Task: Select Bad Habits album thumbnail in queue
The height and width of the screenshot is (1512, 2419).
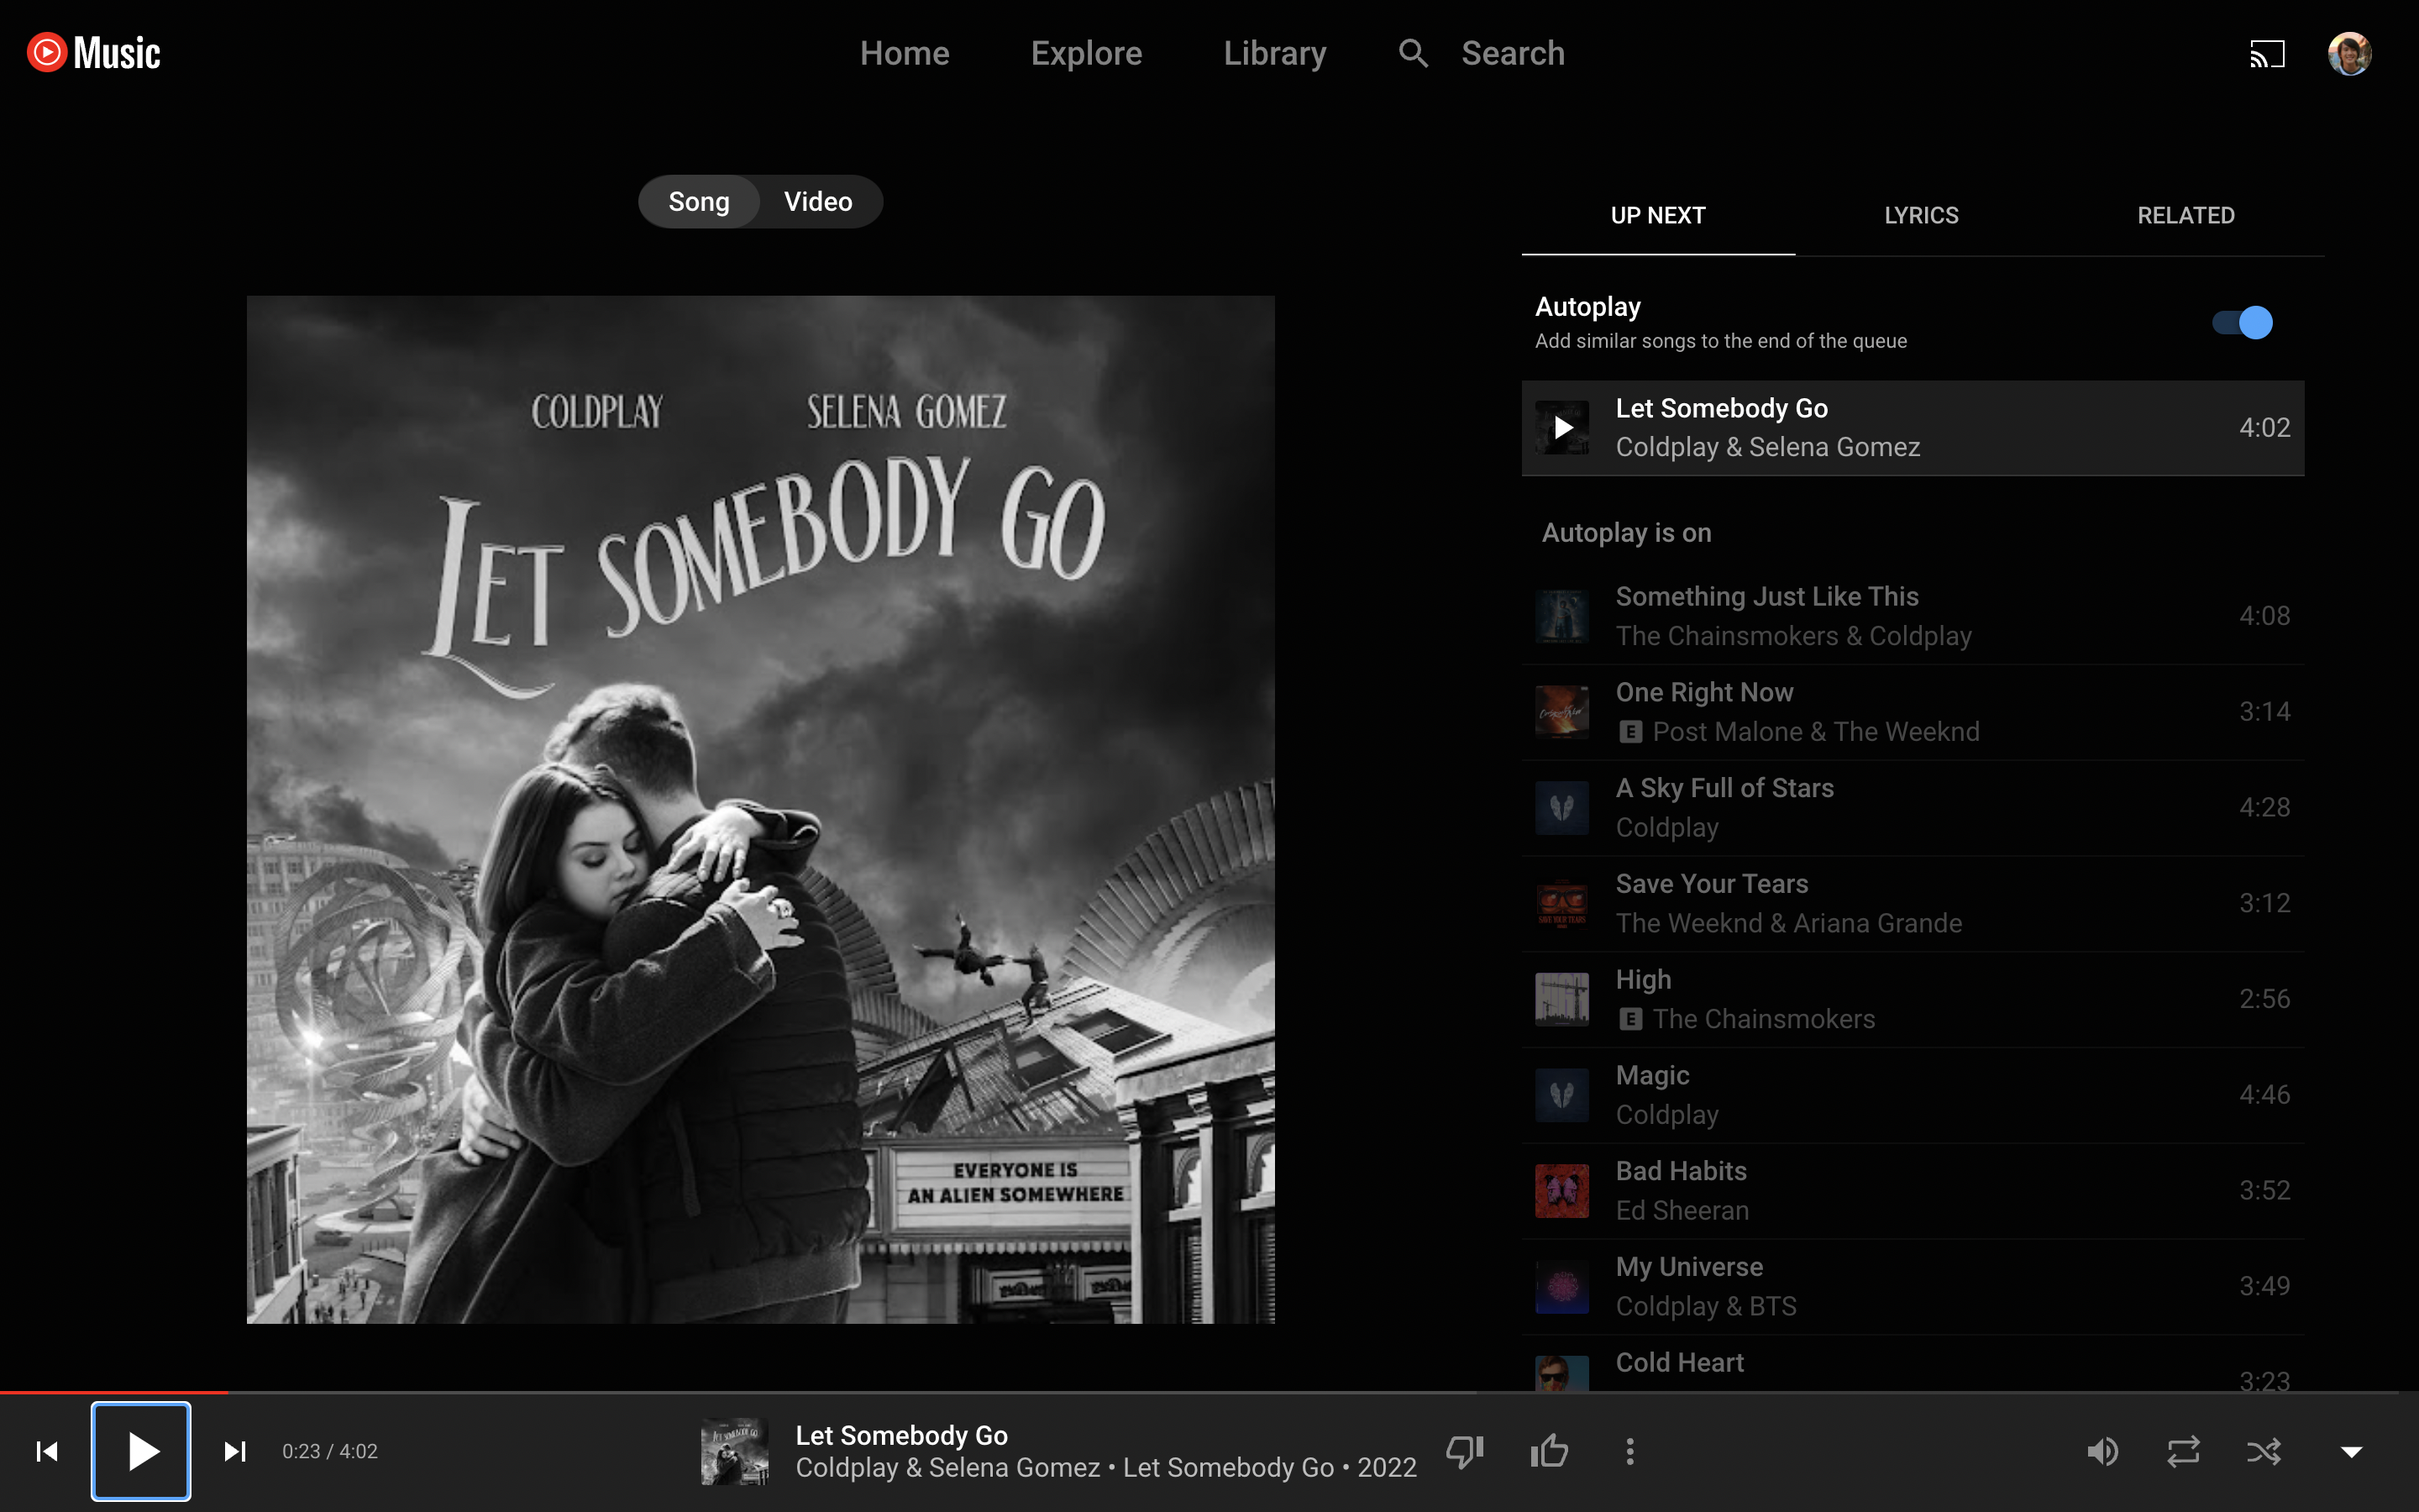Action: pyautogui.click(x=1561, y=1190)
